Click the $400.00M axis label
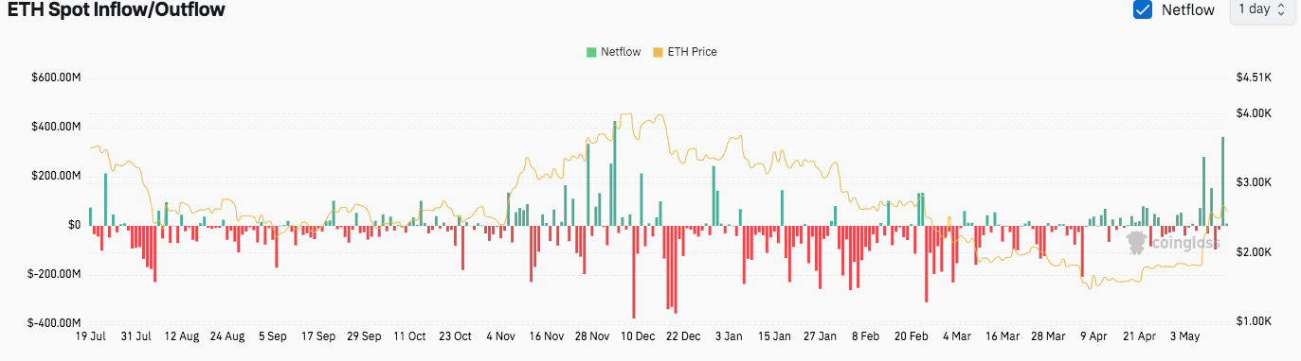This screenshot has height=361, width=1301. 57,127
